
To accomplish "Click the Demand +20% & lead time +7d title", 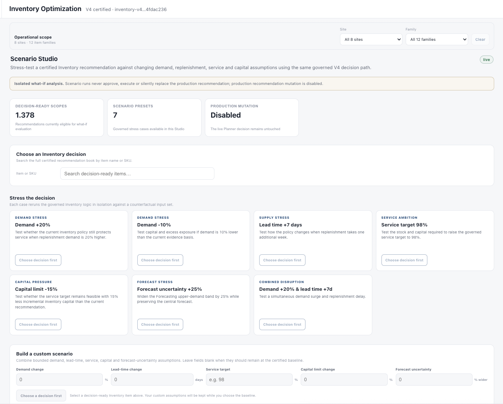I will point(296,289).
